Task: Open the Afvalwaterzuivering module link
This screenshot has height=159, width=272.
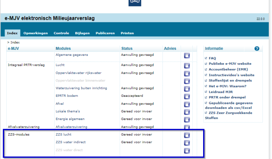Action: pyautogui.click(x=71, y=127)
